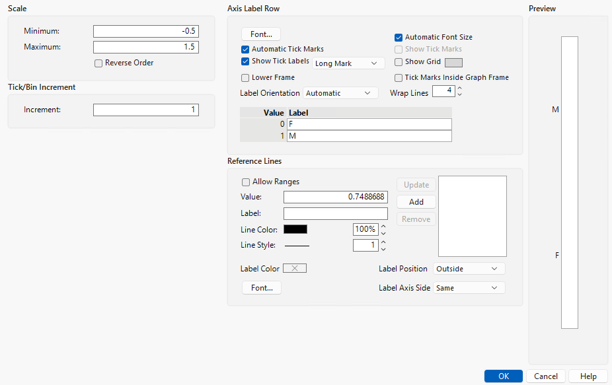Open Help for axis settings
The image size is (612, 385).
pos(588,376)
